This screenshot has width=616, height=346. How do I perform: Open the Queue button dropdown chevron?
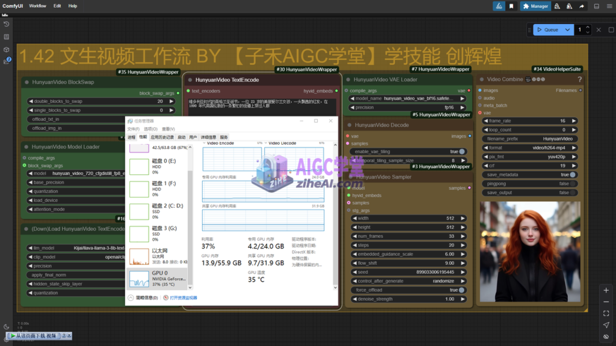coord(568,30)
